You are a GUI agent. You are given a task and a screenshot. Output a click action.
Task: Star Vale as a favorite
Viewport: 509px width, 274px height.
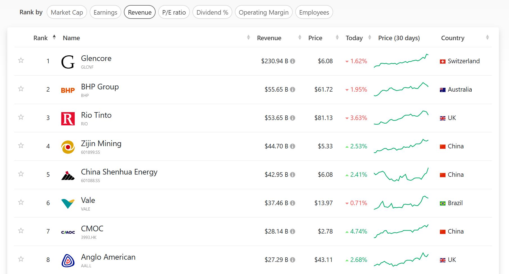[x=21, y=202]
